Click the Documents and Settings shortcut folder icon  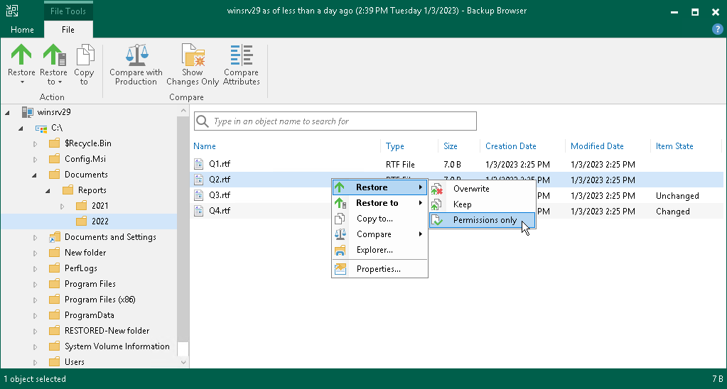(x=54, y=237)
